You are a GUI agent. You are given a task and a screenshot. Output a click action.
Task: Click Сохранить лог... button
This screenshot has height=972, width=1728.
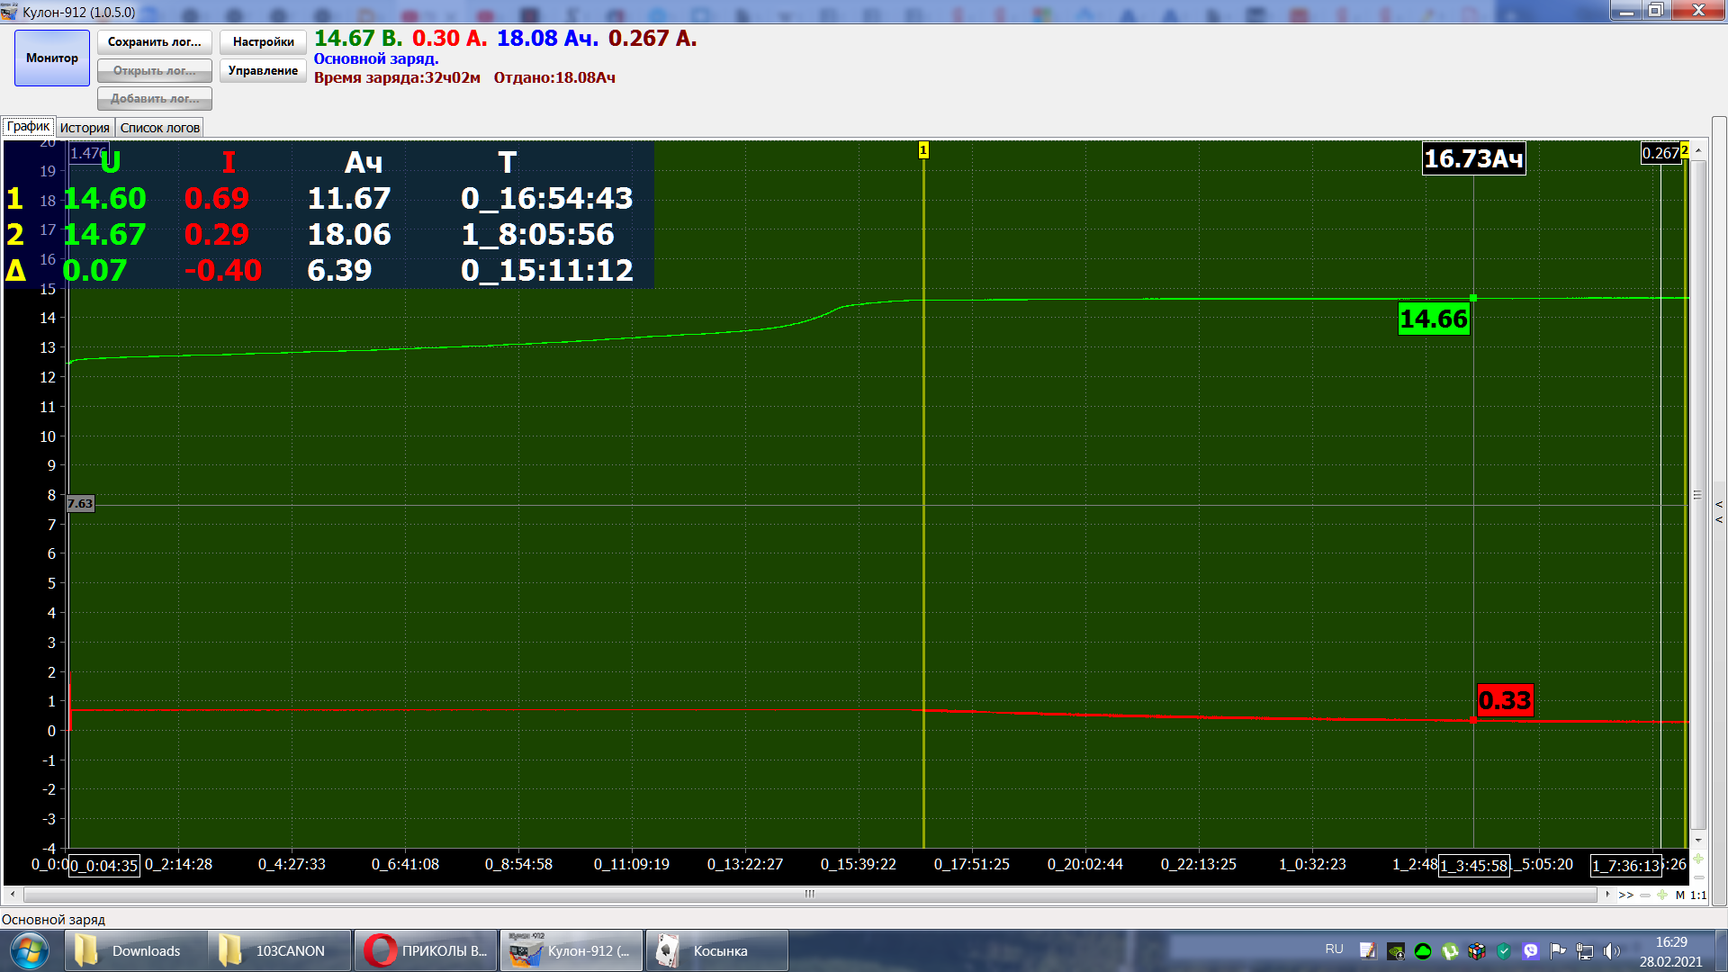pyautogui.click(x=155, y=42)
